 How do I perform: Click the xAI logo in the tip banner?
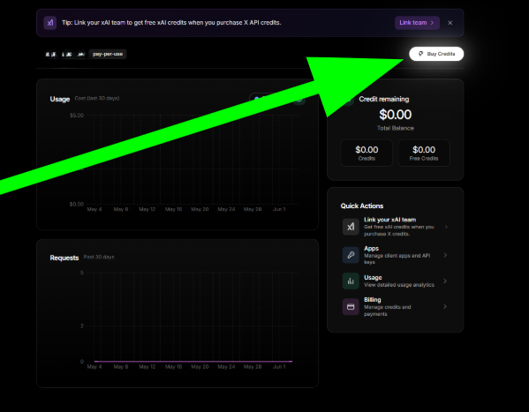click(x=50, y=23)
